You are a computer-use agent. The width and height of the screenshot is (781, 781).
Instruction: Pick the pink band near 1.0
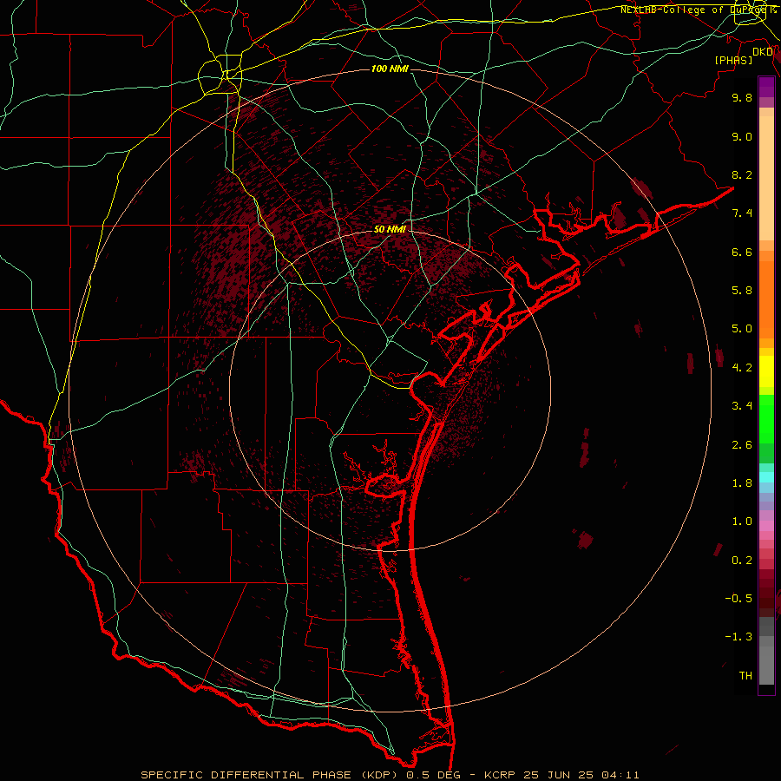pos(766,526)
